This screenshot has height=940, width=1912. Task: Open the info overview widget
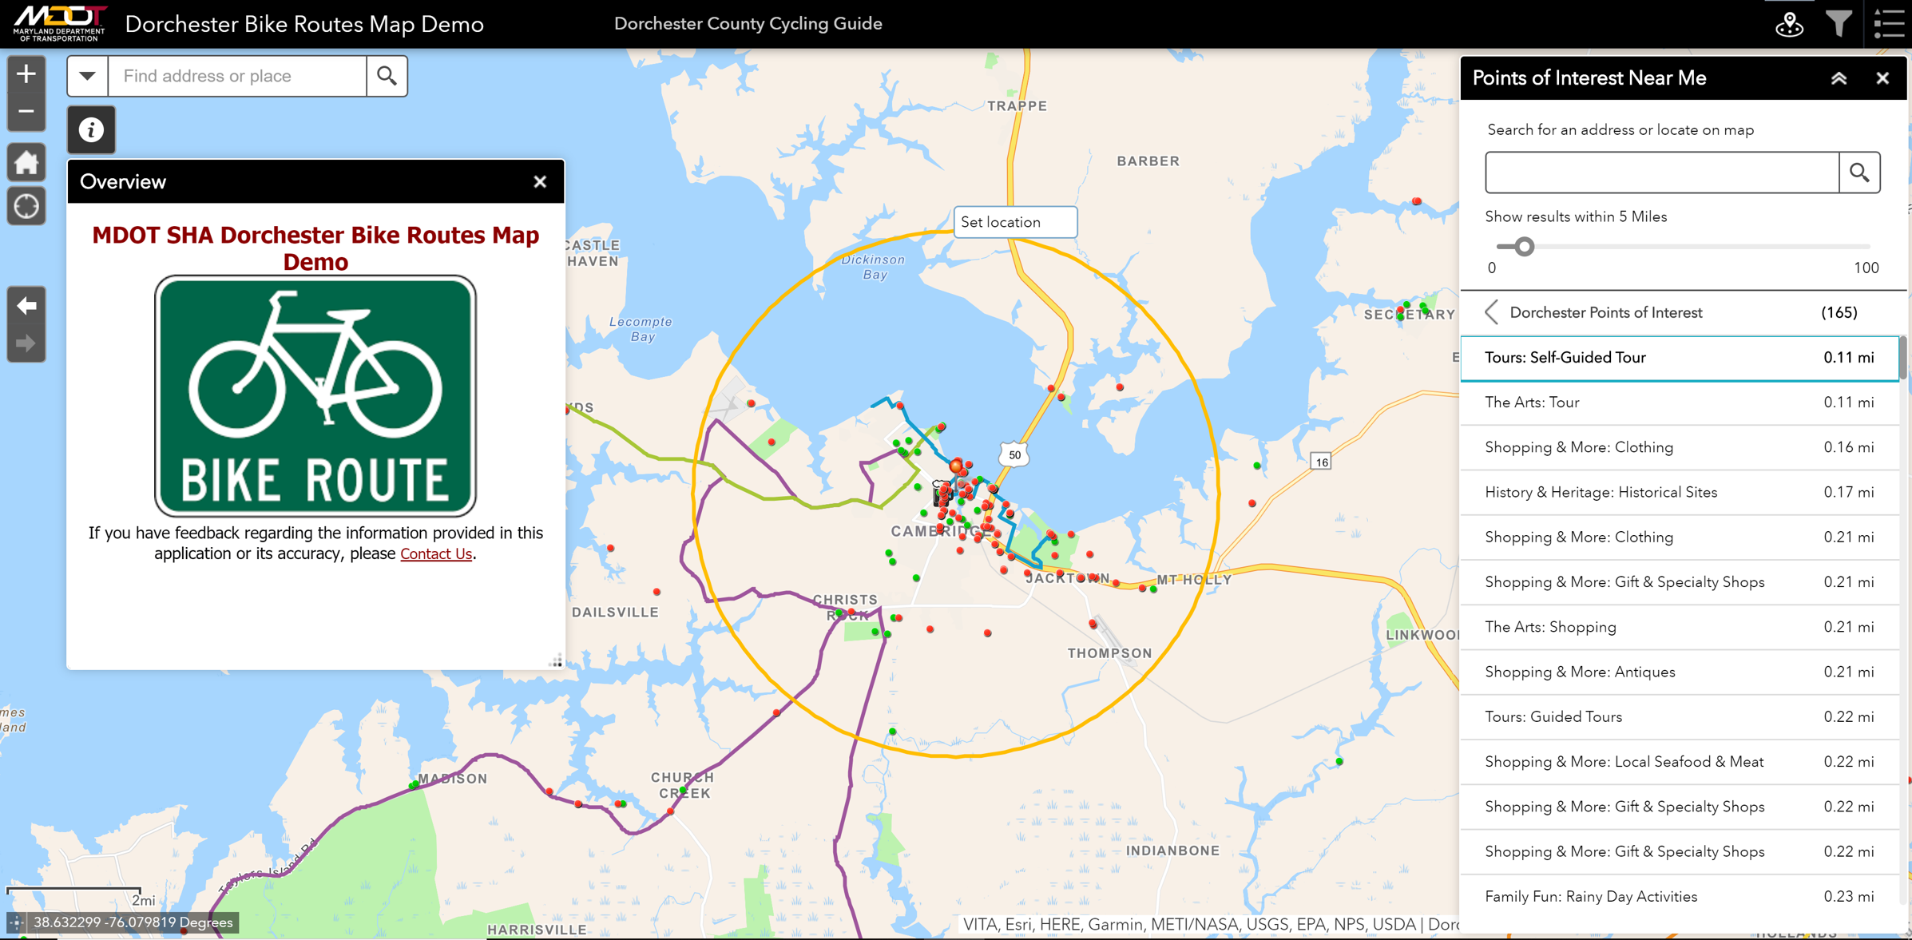pyautogui.click(x=91, y=129)
